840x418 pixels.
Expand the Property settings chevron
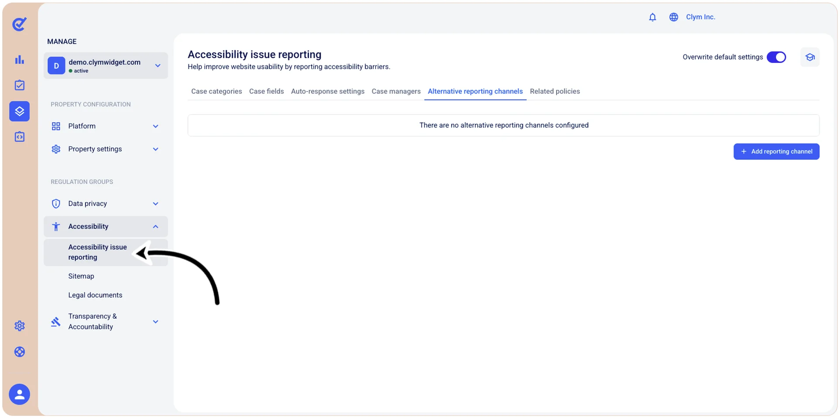coord(156,149)
